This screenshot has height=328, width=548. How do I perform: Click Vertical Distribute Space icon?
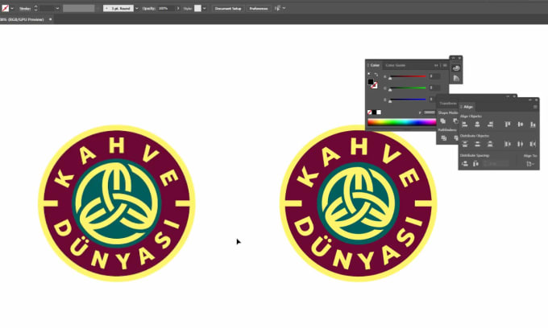click(x=464, y=163)
